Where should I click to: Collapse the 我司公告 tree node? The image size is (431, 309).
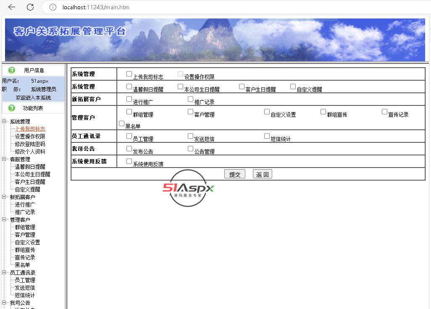tap(4, 303)
